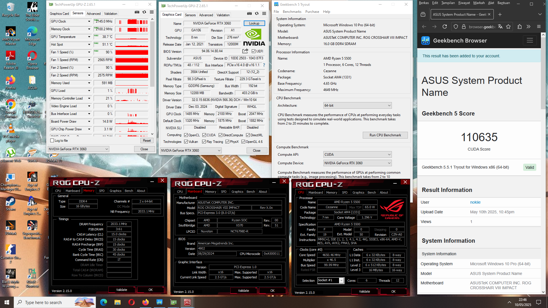The width and height of the screenshot is (548, 308).
Task: Click the refresh icon in GPU-Z Graphics Card window
Action: tap(257, 14)
